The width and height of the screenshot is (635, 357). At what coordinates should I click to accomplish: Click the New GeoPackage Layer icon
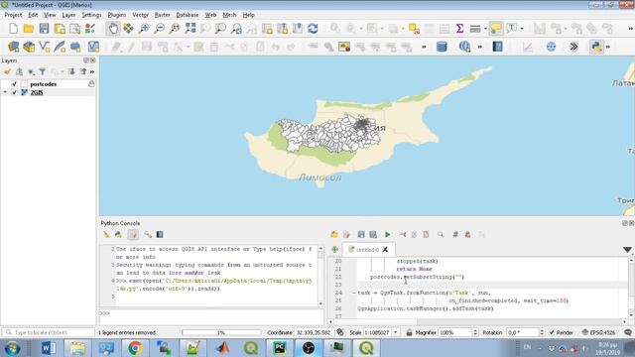29,47
